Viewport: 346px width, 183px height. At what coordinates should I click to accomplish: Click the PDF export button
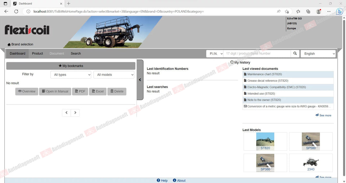[80, 91]
